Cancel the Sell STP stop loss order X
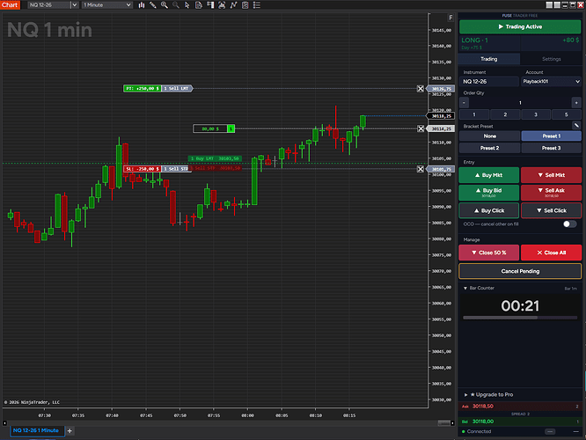 421,169
